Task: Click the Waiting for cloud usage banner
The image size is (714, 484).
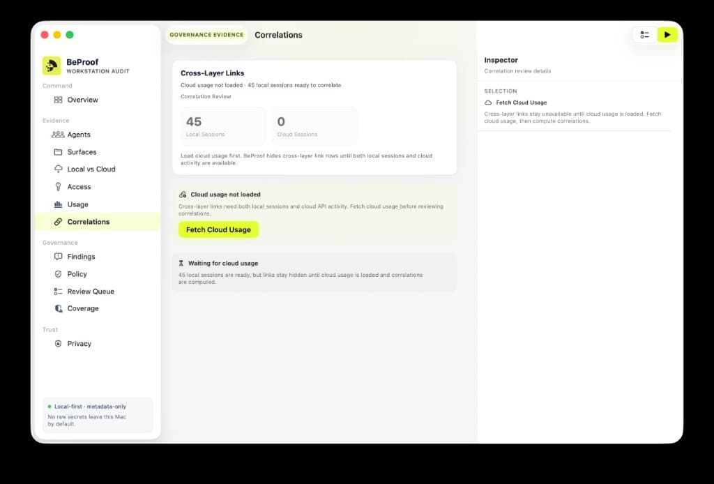Action: click(x=314, y=272)
